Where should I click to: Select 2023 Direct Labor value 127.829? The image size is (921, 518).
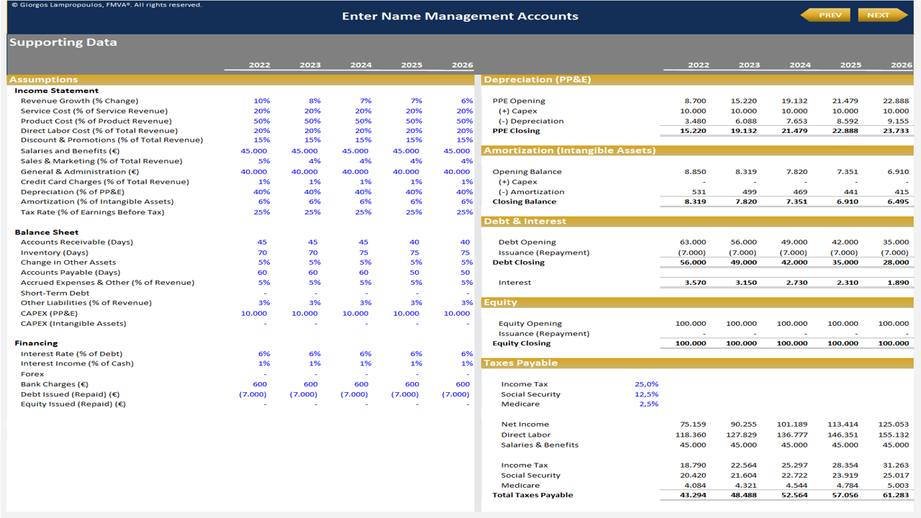pos(742,435)
